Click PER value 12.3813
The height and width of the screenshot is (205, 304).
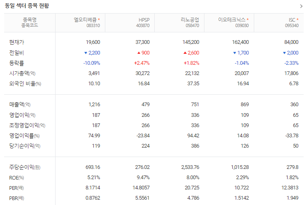[x=290, y=188]
